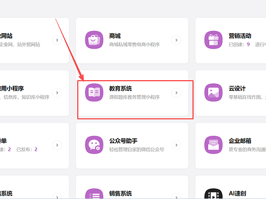Click the 公众号助手 chat bubble icon
The image size is (266, 199).
click(x=94, y=145)
